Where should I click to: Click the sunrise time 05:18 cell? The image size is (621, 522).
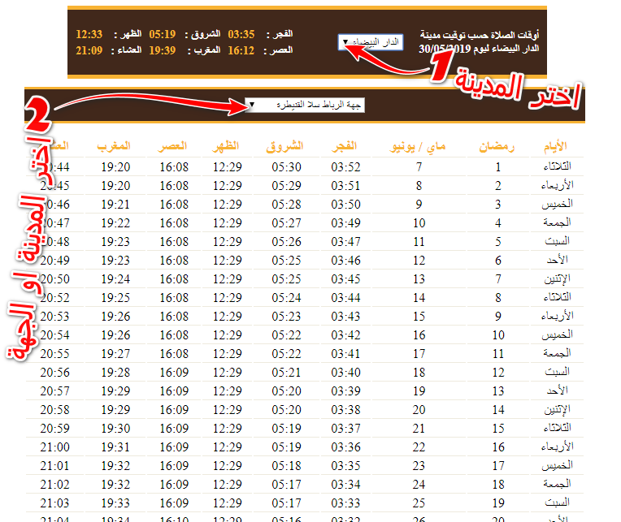pyautogui.click(x=286, y=465)
